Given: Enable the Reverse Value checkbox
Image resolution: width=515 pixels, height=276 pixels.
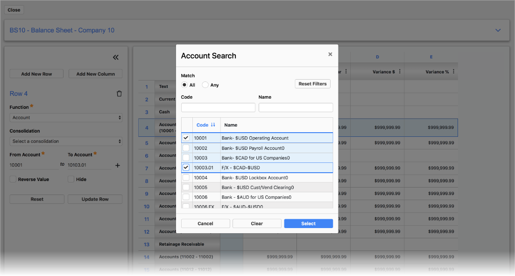Looking at the screenshot, I should click(12, 179).
